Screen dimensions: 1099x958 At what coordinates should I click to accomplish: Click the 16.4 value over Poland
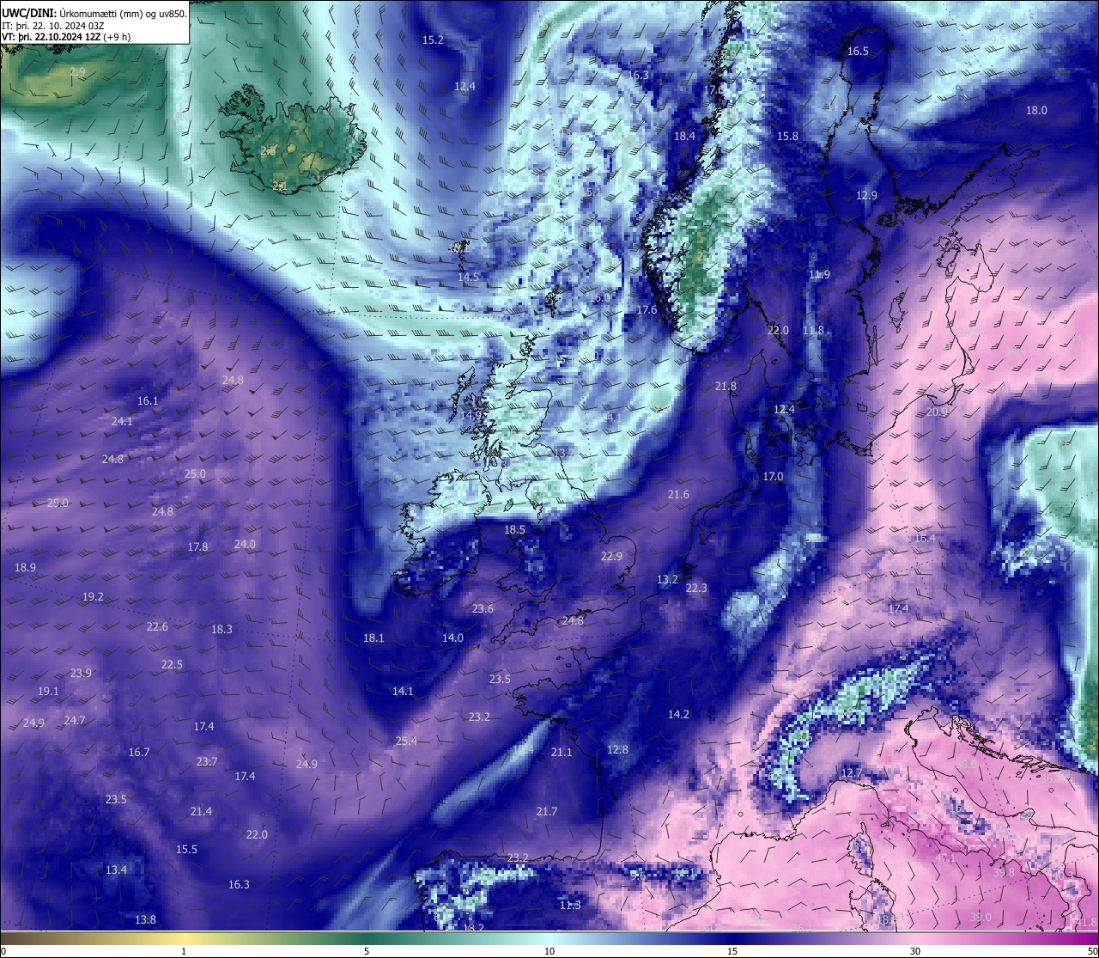pos(924,539)
